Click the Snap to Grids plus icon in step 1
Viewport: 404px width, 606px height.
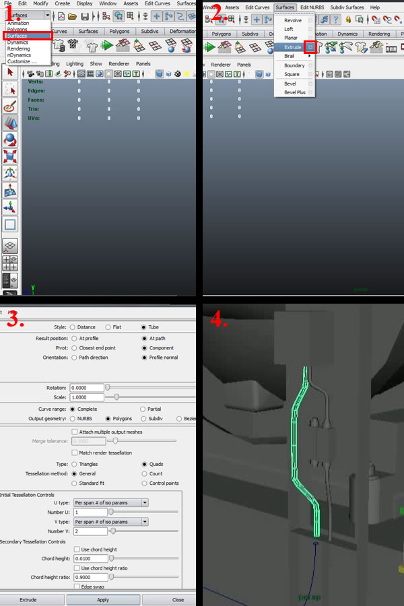pyautogui.click(x=156, y=16)
